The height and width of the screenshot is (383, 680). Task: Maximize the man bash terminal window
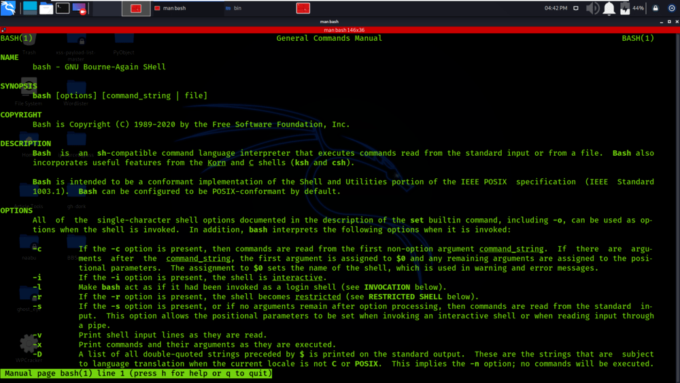669,22
